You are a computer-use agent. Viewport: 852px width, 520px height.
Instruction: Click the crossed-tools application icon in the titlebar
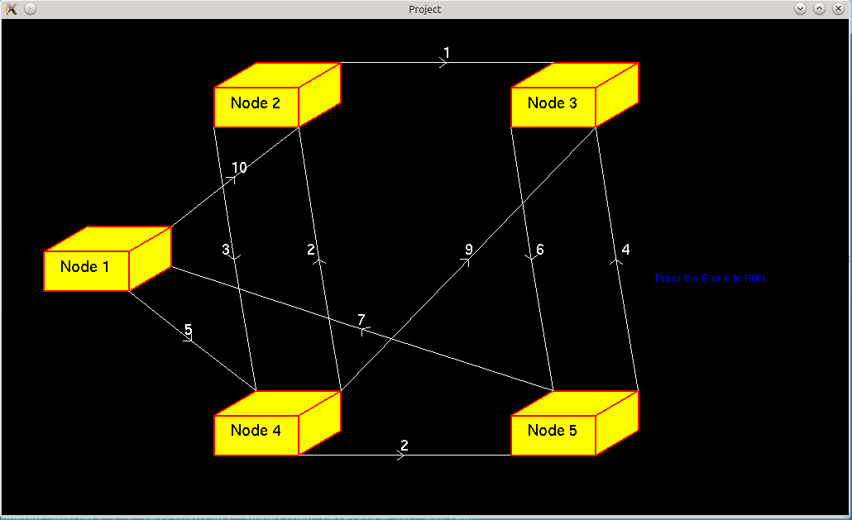coord(10,8)
